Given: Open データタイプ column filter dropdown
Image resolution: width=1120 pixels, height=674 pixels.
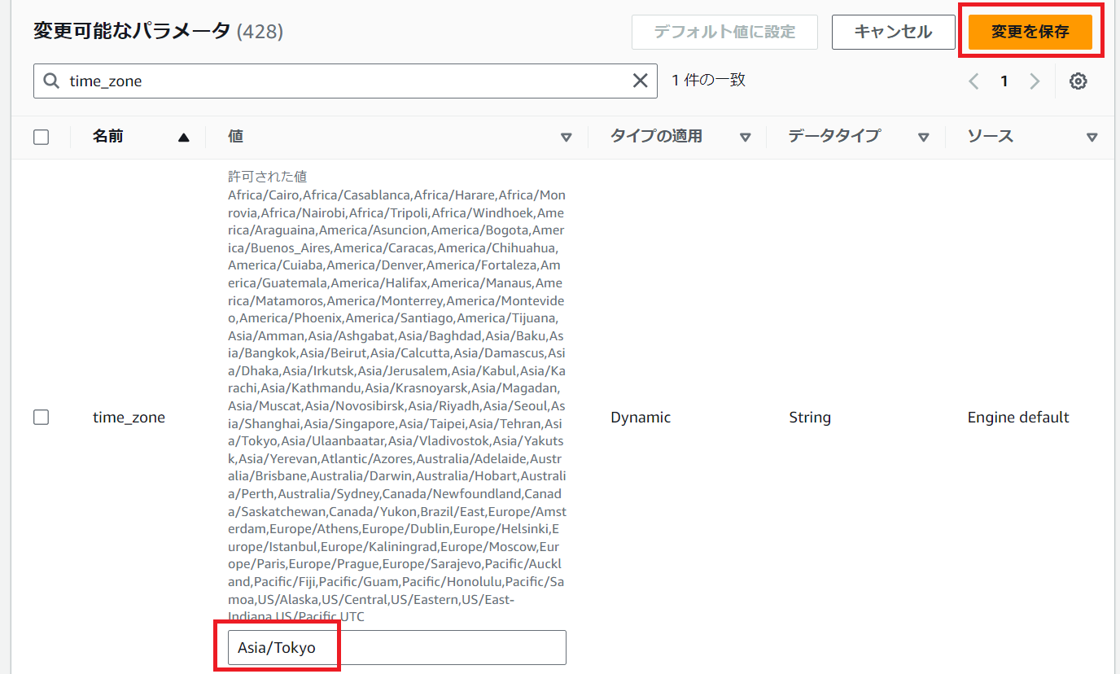Looking at the screenshot, I should click(923, 138).
